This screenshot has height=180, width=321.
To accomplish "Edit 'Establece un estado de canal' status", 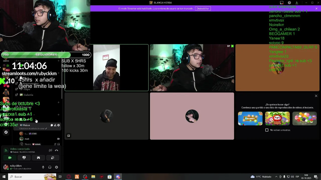I will pyautogui.click(x=33, y=128).
